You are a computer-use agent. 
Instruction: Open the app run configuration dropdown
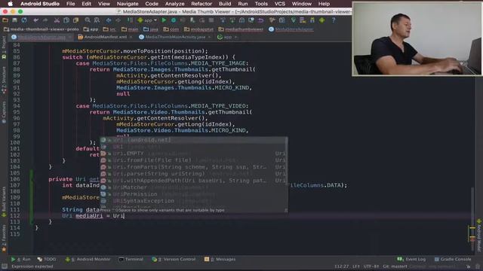coord(147,20)
